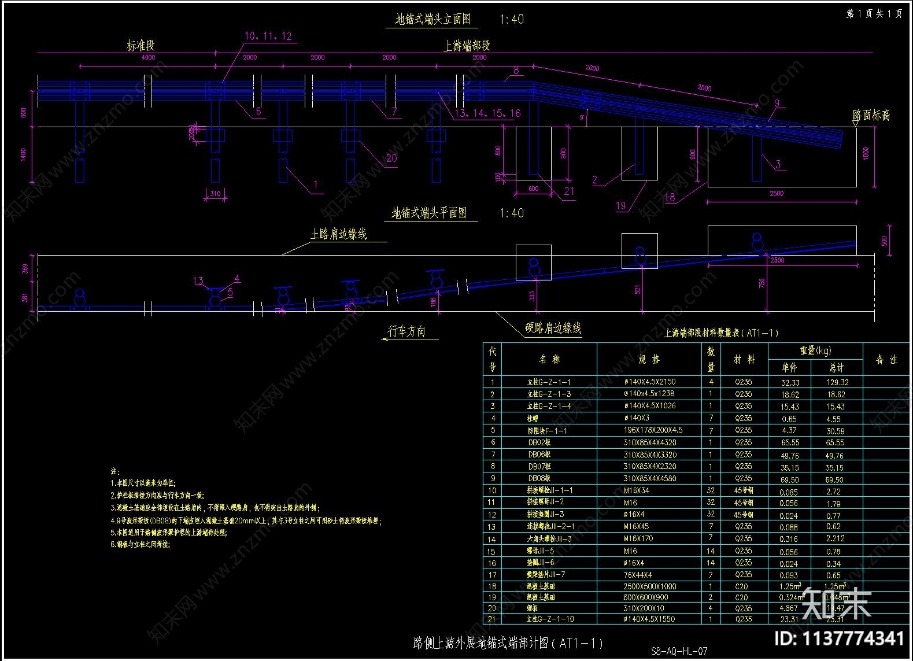The height and width of the screenshot is (661, 913).
Task: Click the spec cell M16X170
Action: [638, 539]
